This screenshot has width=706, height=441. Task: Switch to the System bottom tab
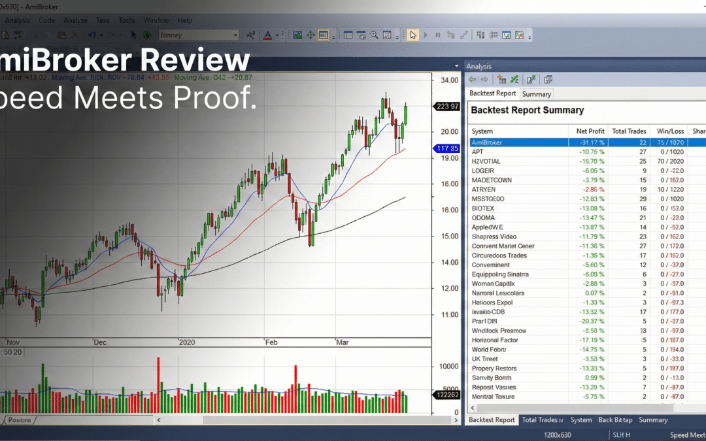pyautogui.click(x=581, y=420)
